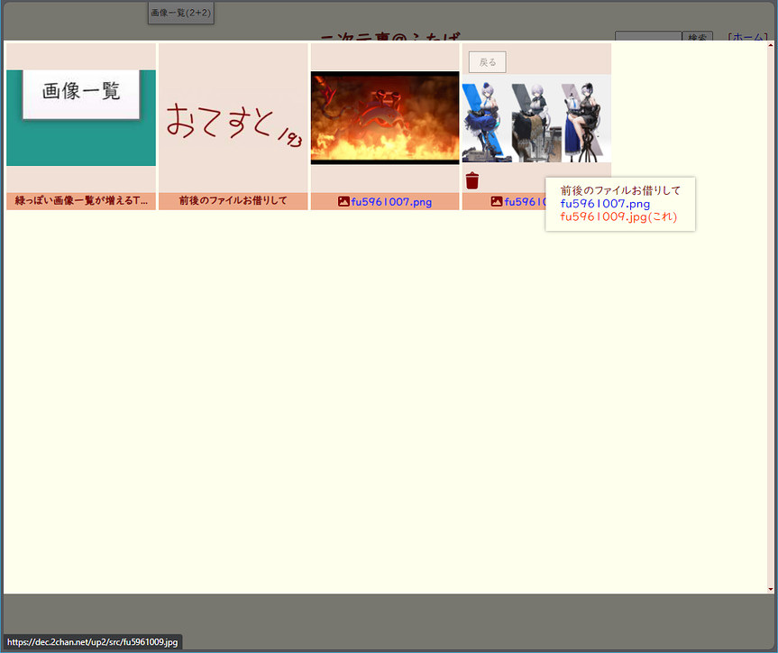Viewport: 778px width, 653px height.
Task: Click fu5961009.jpg(これ) link in popup
Action: pyautogui.click(x=618, y=216)
